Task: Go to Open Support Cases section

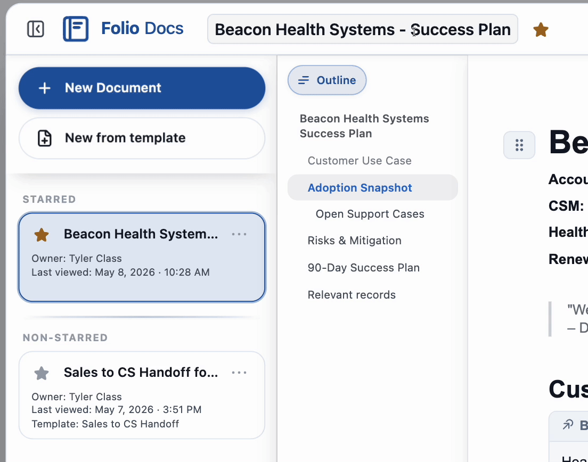Action: tap(370, 214)
